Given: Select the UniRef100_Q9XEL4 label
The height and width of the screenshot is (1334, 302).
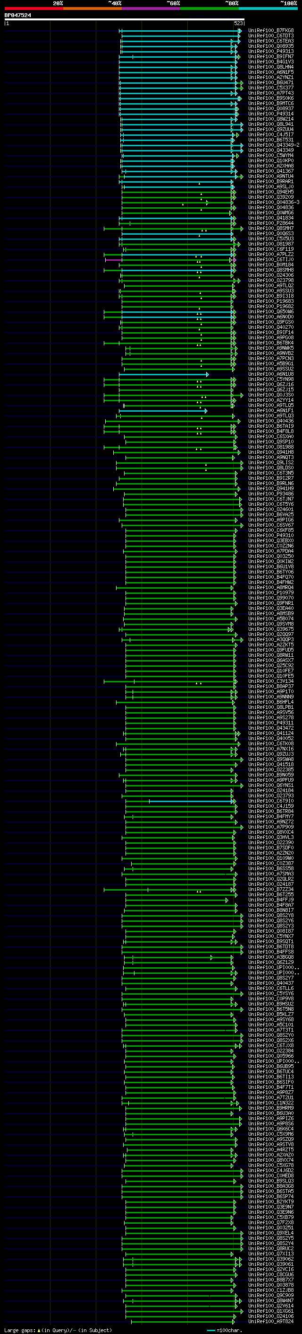Looking at the screenshot, I should (x=271, y=1233).
